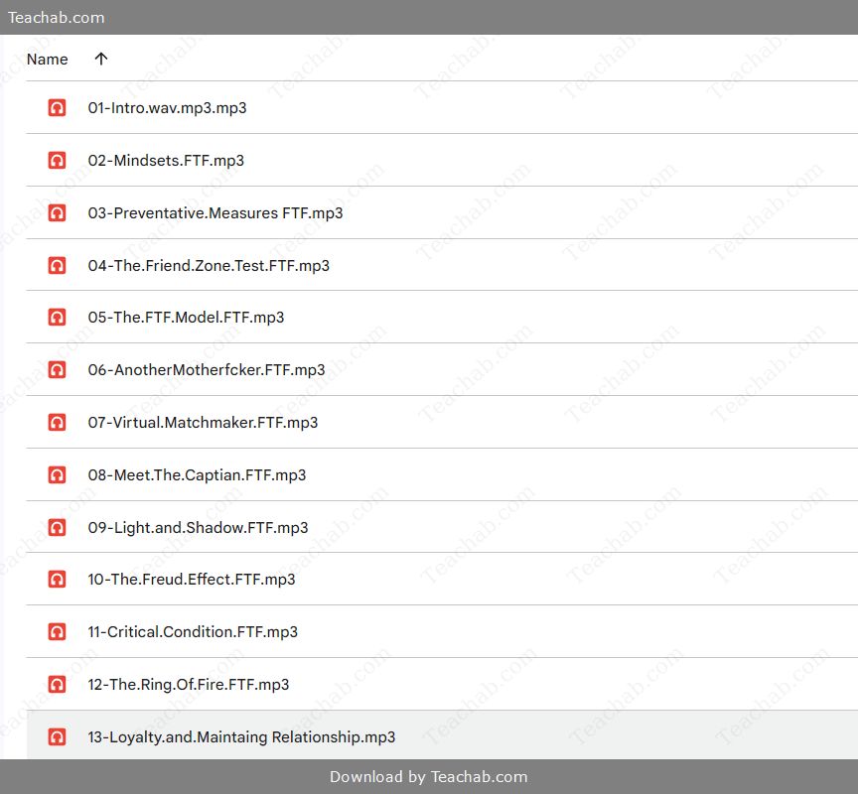Select the 11-Critical.Condition.FTF.mp3 file name
The height and width of the screenshot is (794, 858).
[x=193, y=631]
